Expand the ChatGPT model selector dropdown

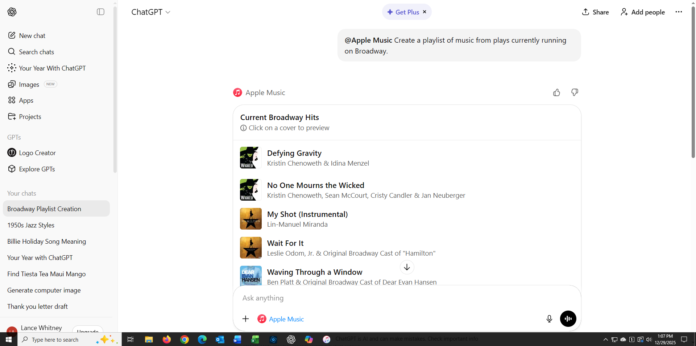pyautogui.click(x=151, y=12)
